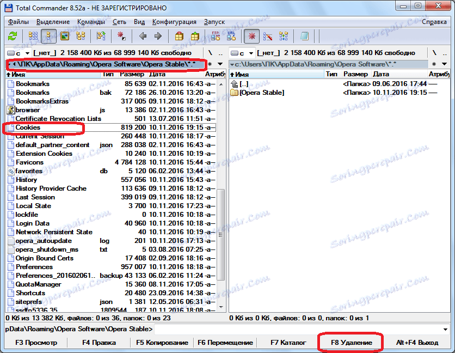Screen dimensions: 455x353
Task: Click the right panel path bar
Action: 329,64
